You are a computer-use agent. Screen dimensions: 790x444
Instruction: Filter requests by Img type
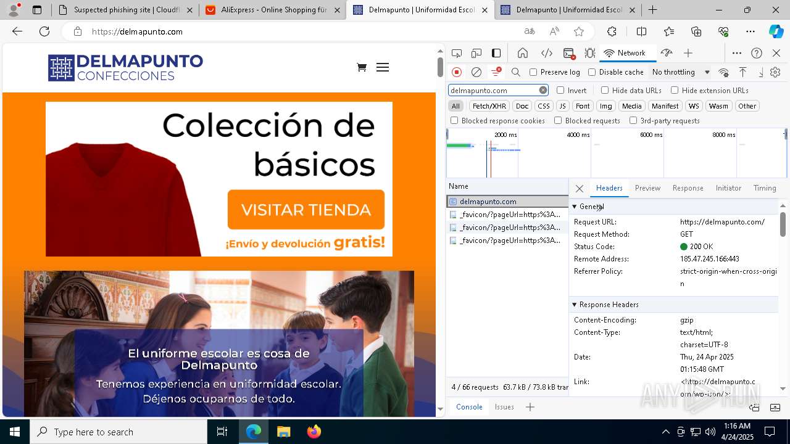coord(606,106)
